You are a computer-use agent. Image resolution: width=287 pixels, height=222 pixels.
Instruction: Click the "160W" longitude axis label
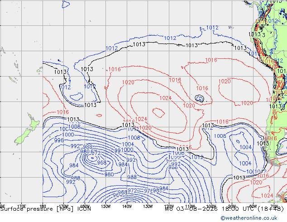tap(85, 206)
